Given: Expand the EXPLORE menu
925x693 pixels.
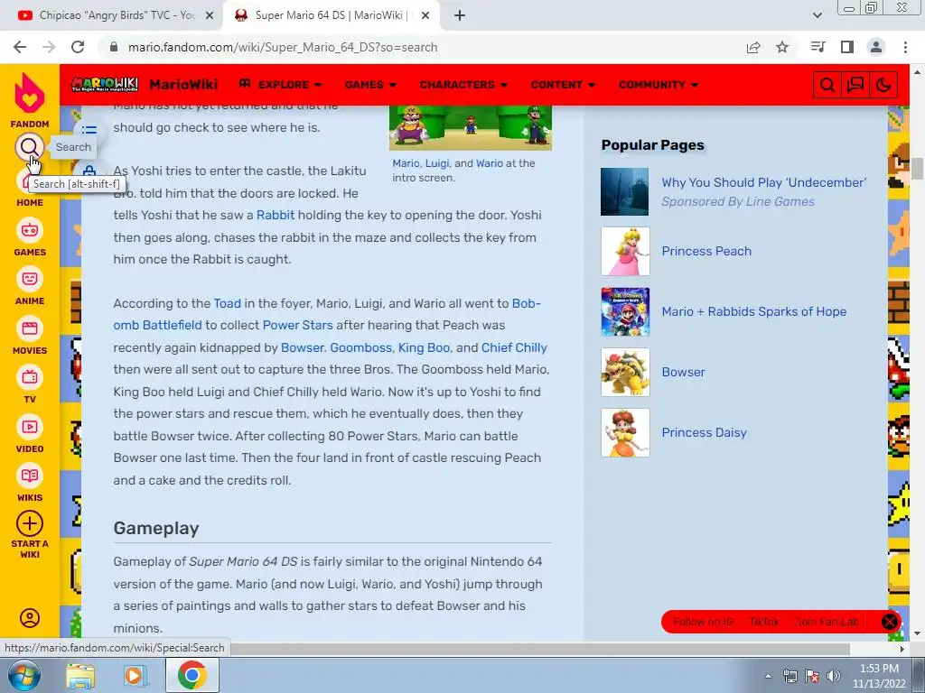Looking at the screenshot, I should 280,84.
